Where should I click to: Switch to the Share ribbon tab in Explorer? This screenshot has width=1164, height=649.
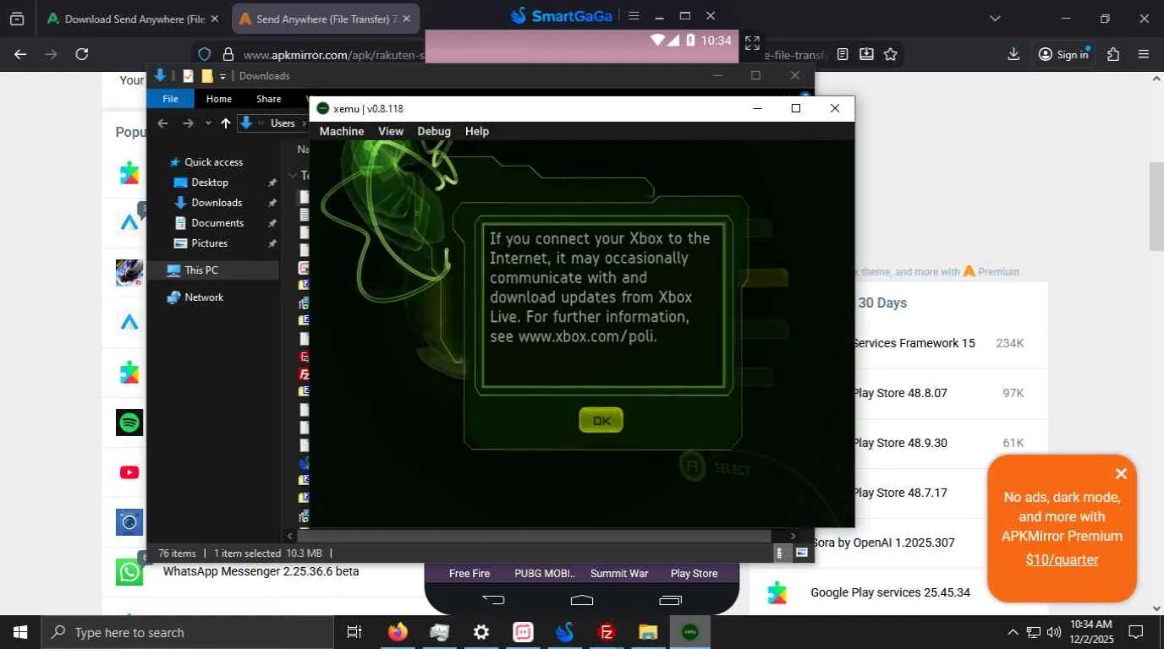pyautogui.click(x=269, y=99)
